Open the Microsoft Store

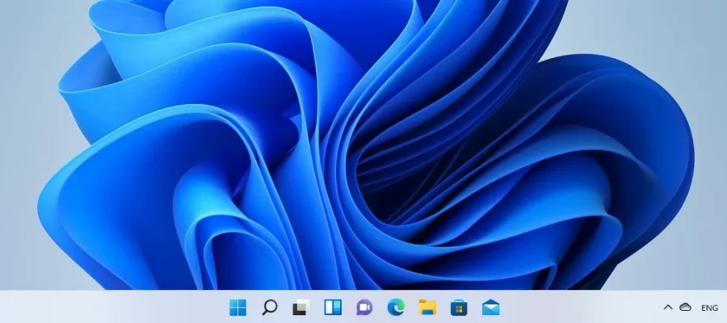[459, 307]
